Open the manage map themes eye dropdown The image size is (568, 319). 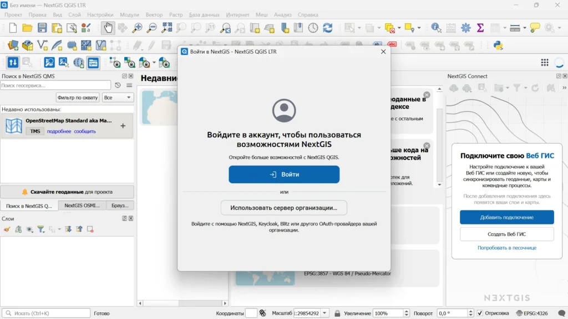tap(30, 229)
